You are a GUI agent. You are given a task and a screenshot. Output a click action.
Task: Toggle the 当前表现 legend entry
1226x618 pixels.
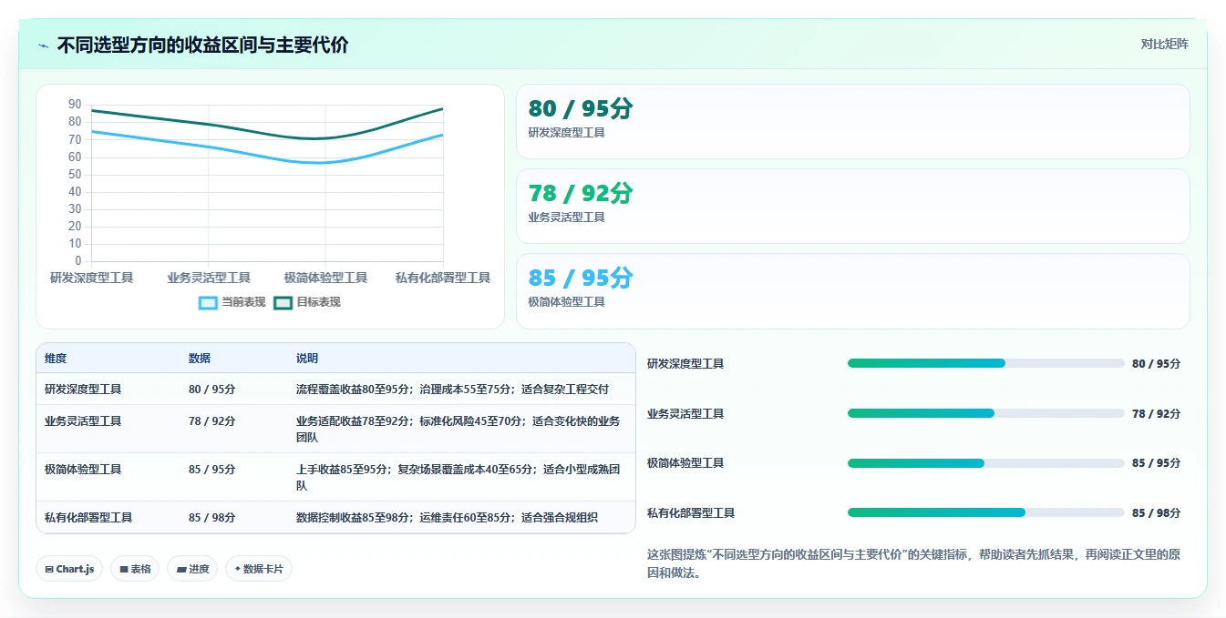(x=232, y=302)
